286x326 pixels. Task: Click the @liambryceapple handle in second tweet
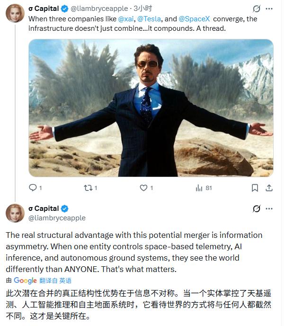click(x=57, y=218)
